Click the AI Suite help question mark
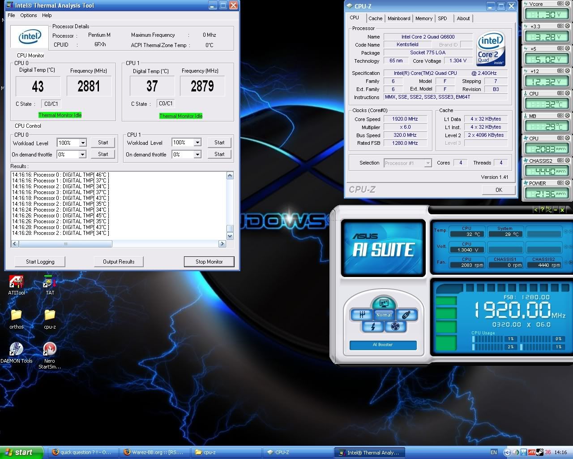 pos(542,209)
